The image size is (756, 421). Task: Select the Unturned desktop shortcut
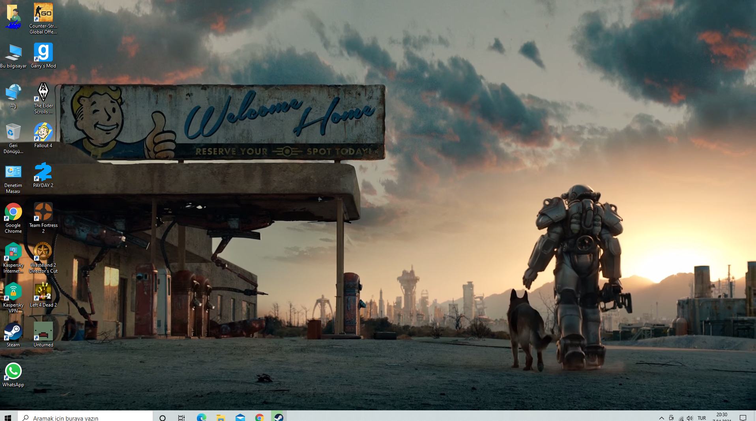[43, 335]
